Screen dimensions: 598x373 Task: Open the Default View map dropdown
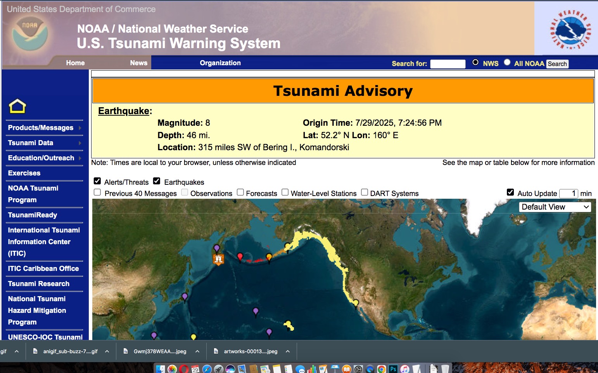[x=555, y=207]
